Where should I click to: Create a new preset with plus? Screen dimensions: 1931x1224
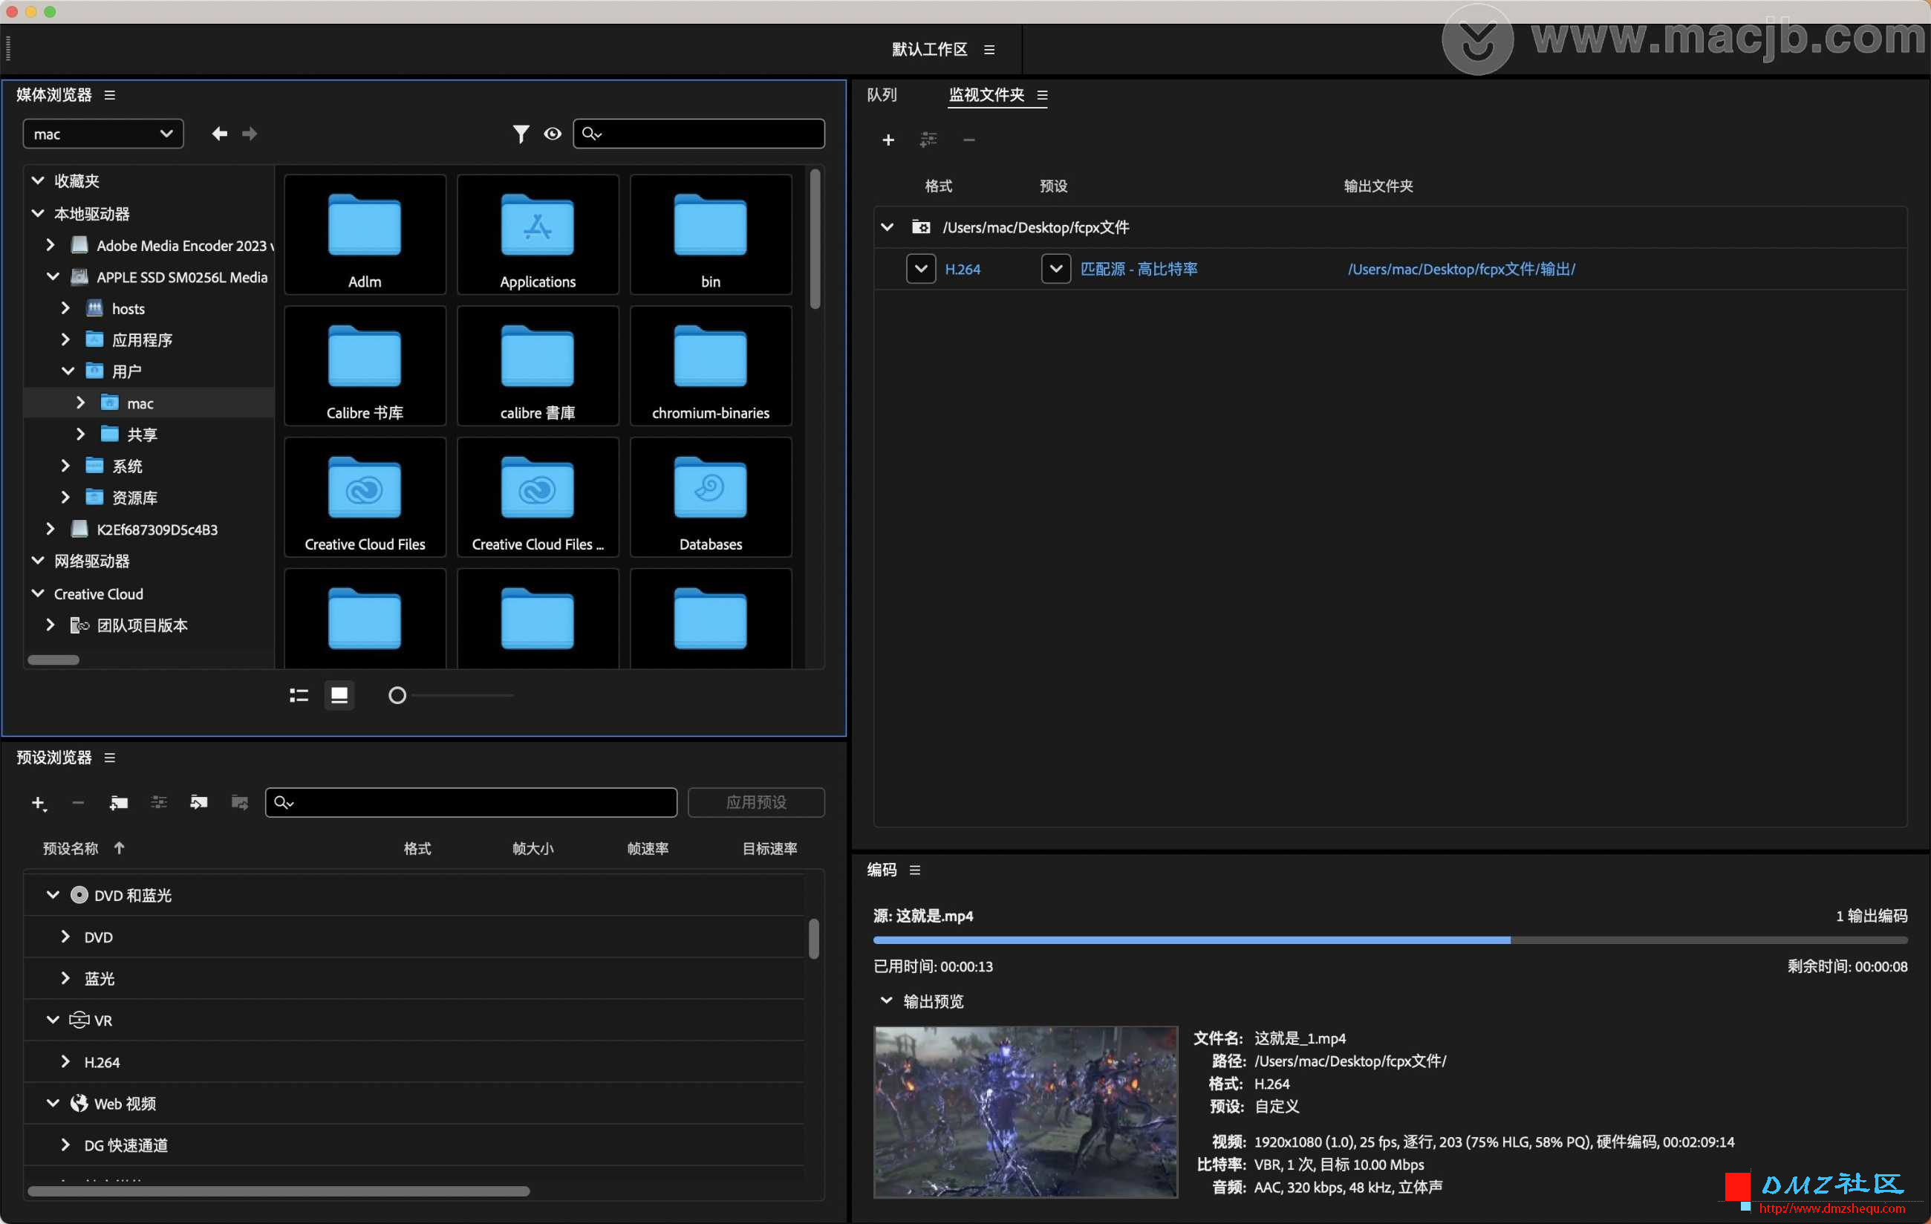coord(38,803)
